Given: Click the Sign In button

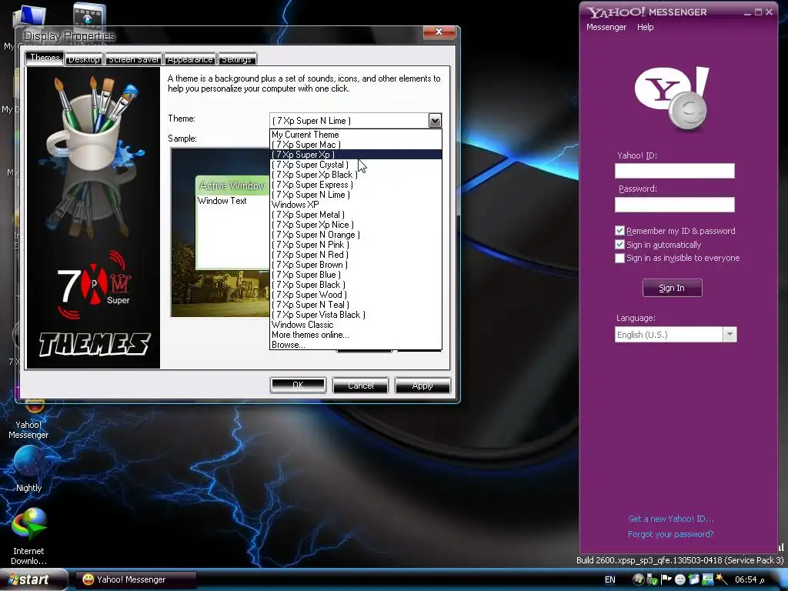Looking at the screenshot, I should 672,288.
